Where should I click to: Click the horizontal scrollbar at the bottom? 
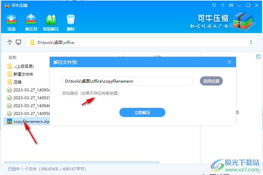click(x=82, y=162)
